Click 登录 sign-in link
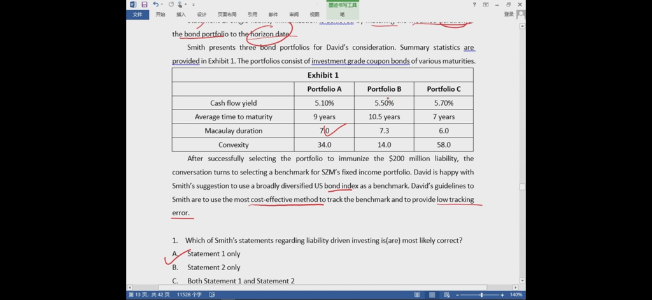 pyautogui.click(x=509, y=14)
